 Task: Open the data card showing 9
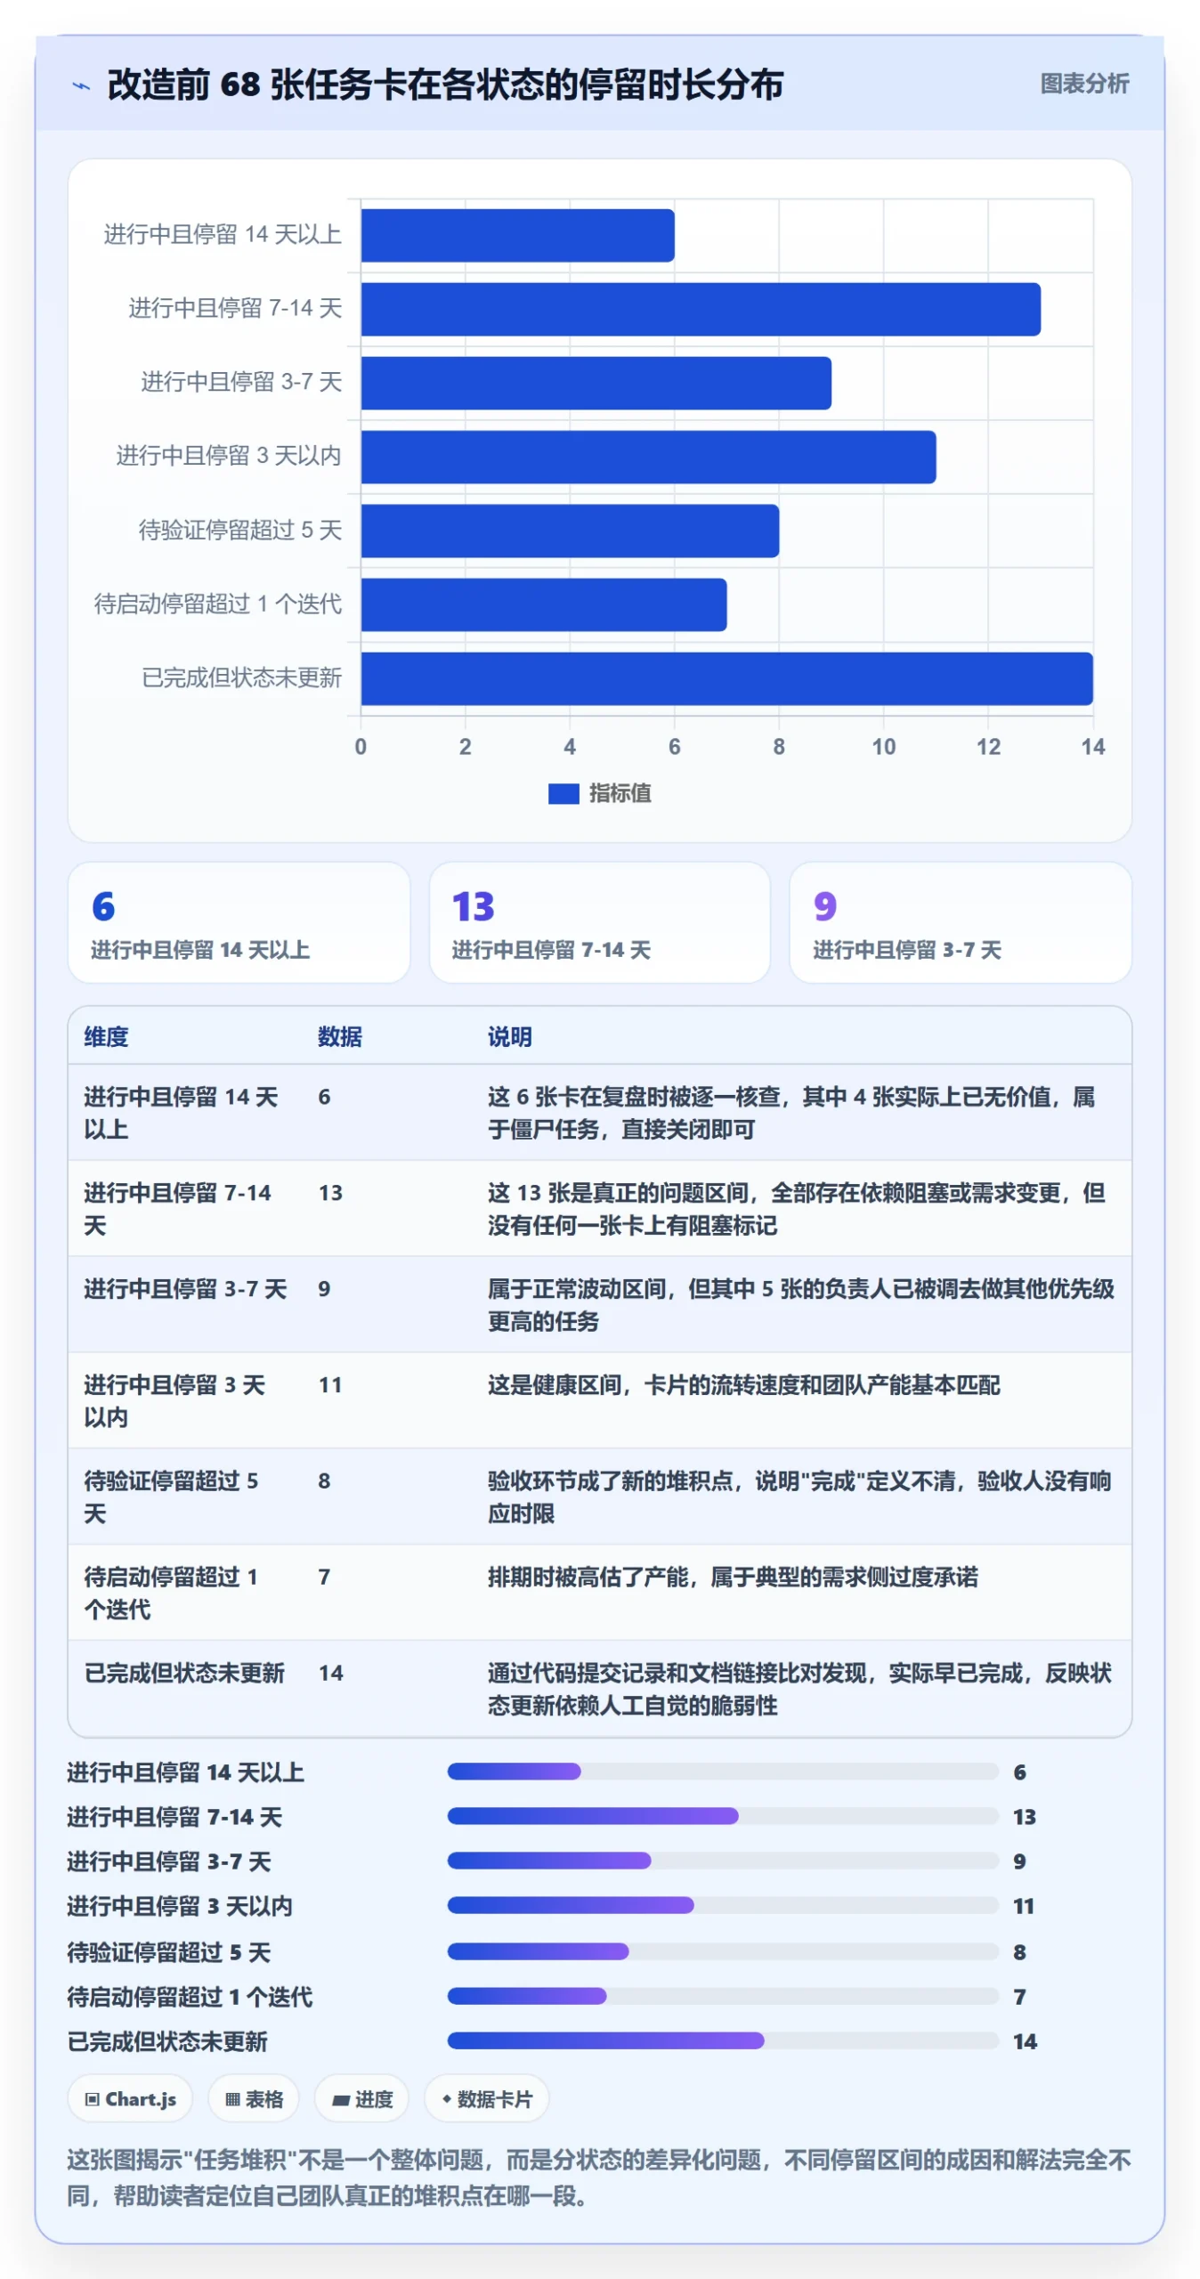(961, 922)
